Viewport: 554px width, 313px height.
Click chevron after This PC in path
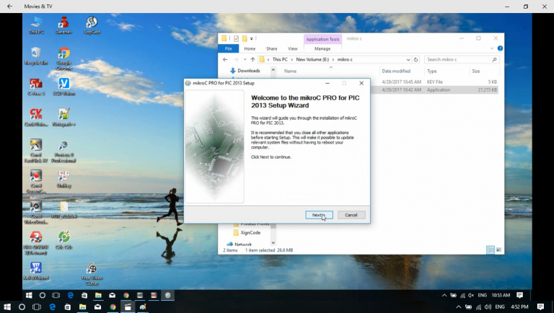(291, 60)
